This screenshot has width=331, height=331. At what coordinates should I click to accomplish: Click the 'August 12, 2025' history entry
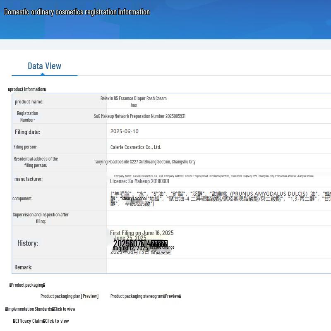point(130,248)
